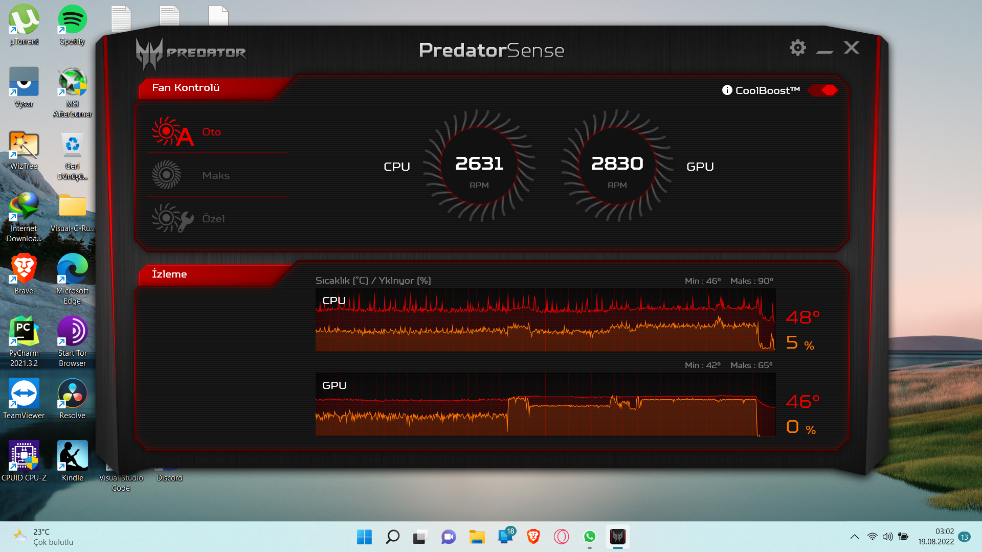Click the CPU temperature graph
Image resolution: width=982 pixels, height=552 pixels.
point(545,320)
